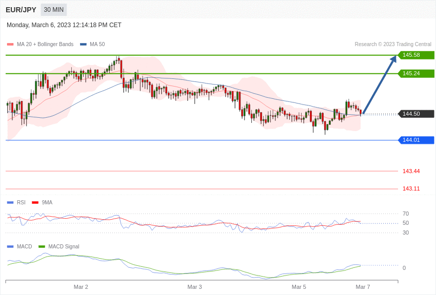
Task: Click the 9MA red legend swatch
Action: pyautogui.click(x=35, y=203)
